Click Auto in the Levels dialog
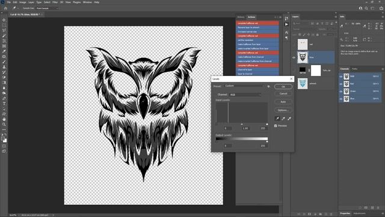 coord(283,102)
